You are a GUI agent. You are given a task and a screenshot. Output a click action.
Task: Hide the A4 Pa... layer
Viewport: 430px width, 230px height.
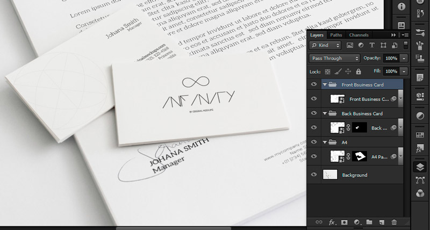[314, 156]
